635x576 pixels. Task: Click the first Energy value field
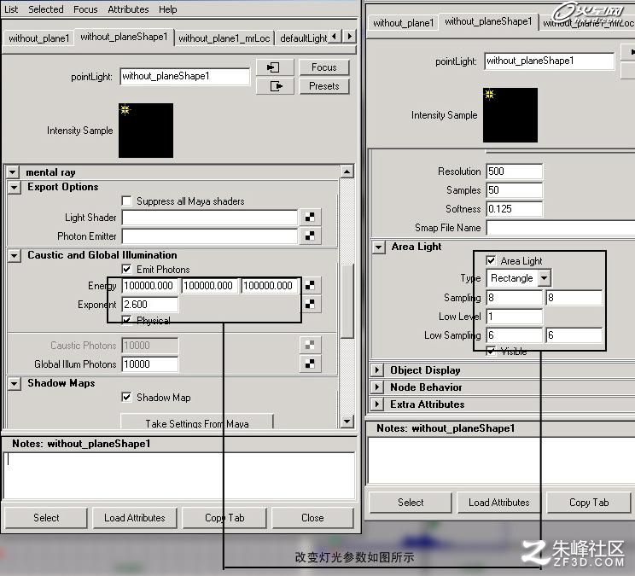pos(149,285)
